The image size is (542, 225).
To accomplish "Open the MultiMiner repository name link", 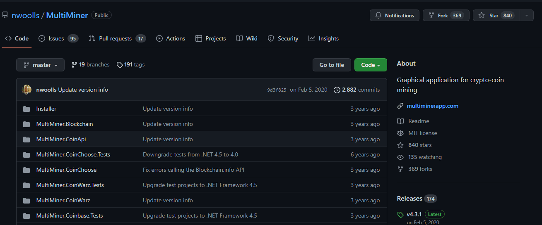I will point(67,15).
